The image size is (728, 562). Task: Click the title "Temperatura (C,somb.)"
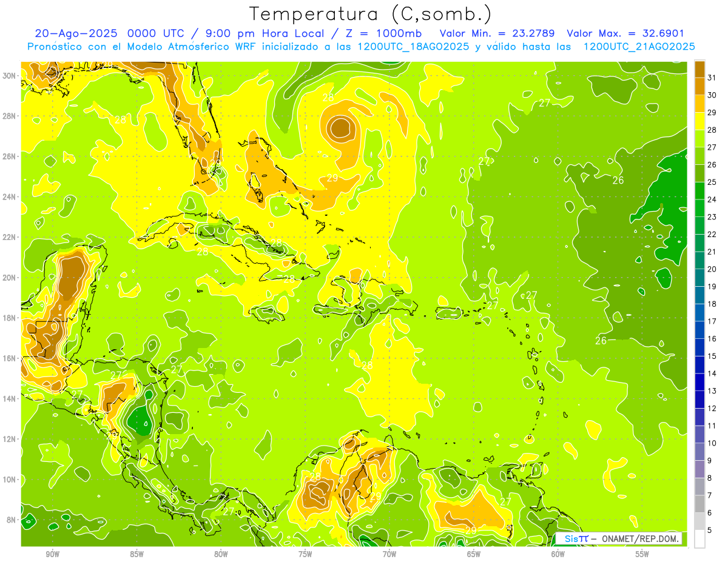pos(371,14)
